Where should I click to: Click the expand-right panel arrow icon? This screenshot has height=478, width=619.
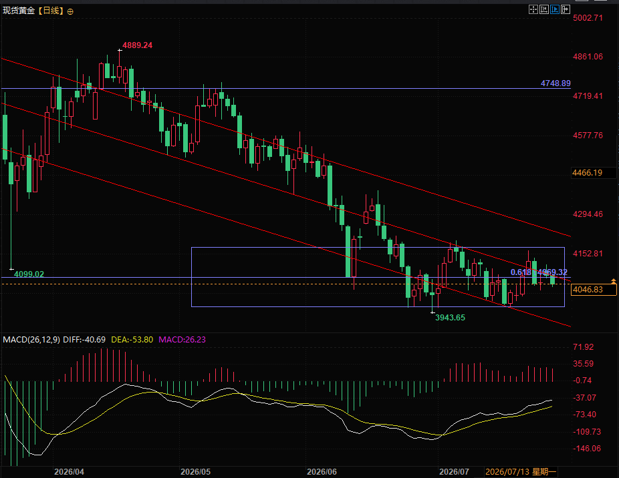(566, 9)
